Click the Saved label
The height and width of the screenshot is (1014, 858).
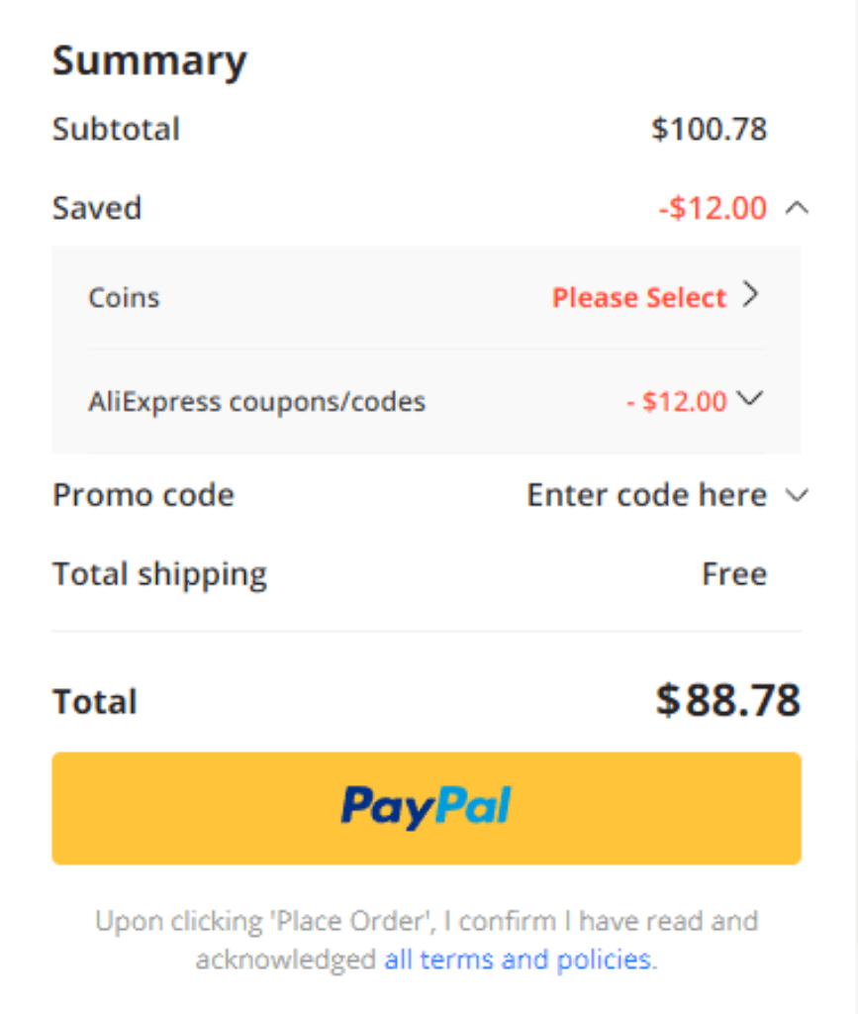tap(97, 208)
